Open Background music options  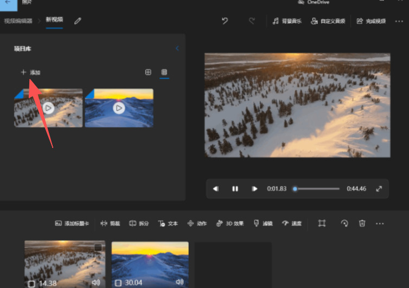[287, 21]
